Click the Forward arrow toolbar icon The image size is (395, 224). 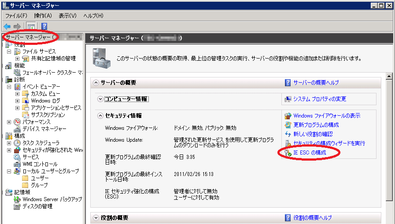pos(17,26)
